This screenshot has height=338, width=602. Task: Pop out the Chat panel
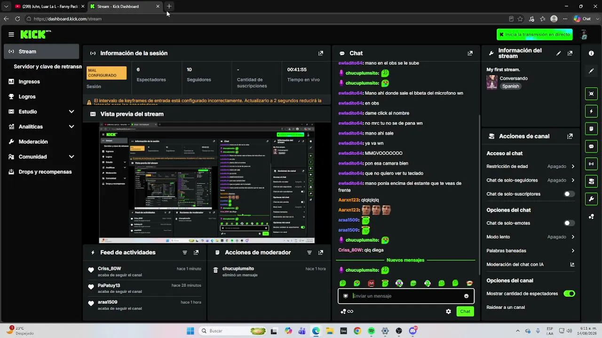(470, 54)
